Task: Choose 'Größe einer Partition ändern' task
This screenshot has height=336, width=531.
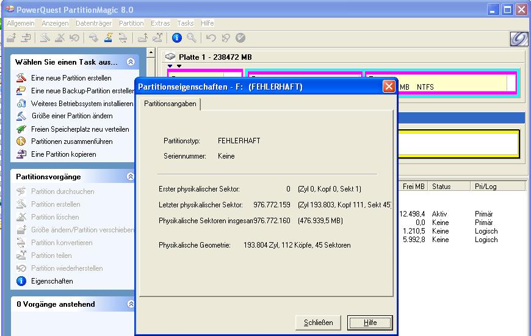Action: [72, 116]
